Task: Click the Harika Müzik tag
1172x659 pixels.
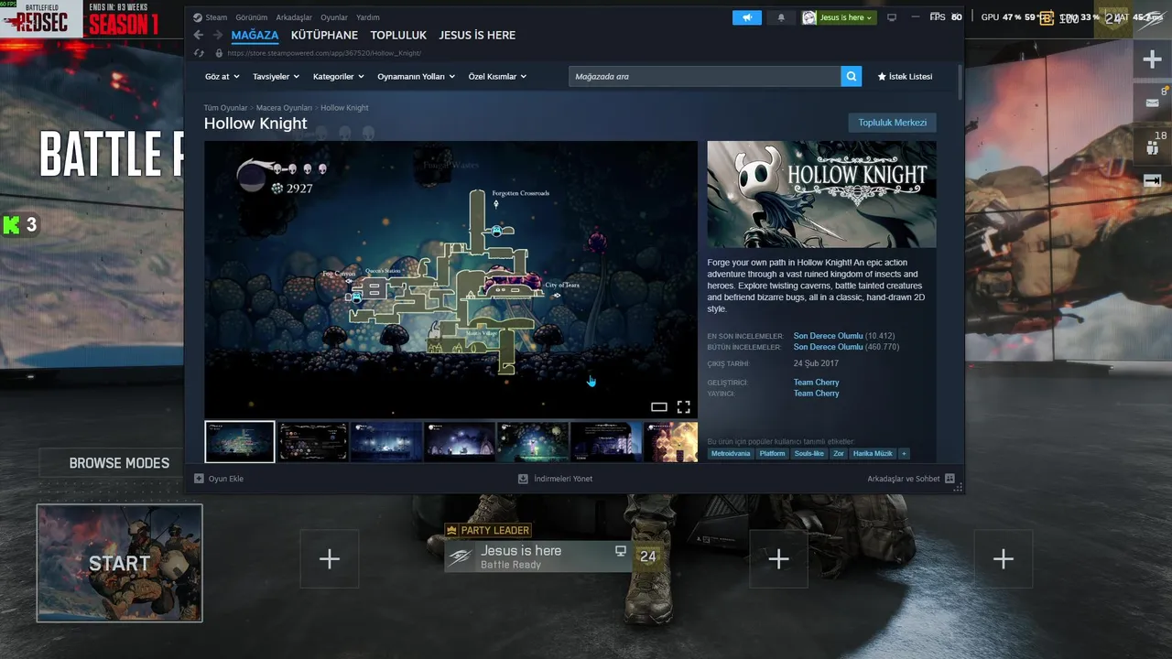Action: [873, 453]
